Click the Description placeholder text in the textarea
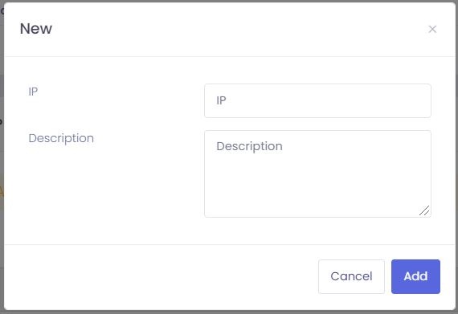The image size is (458, 314). (249, 146)
